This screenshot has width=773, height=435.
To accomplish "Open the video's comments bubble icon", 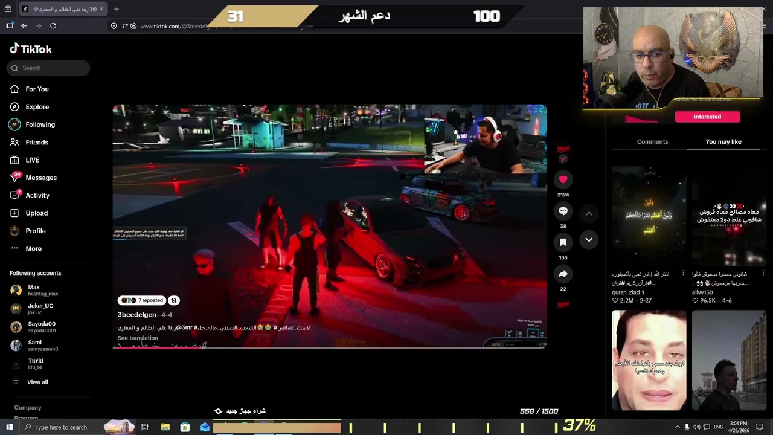I will point(563,211).
